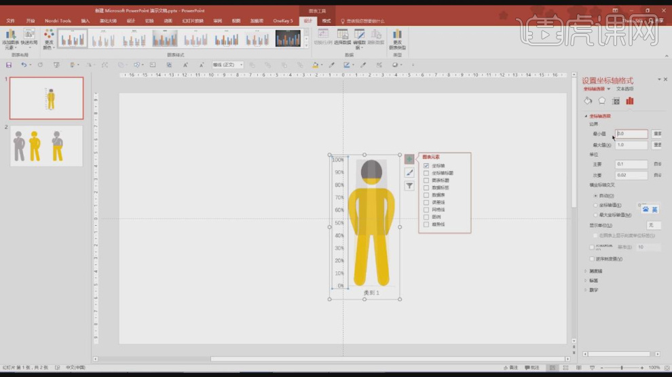Open the Chart Filters funnel button
This screenshot has width=672, height=377.
point(409,186)
